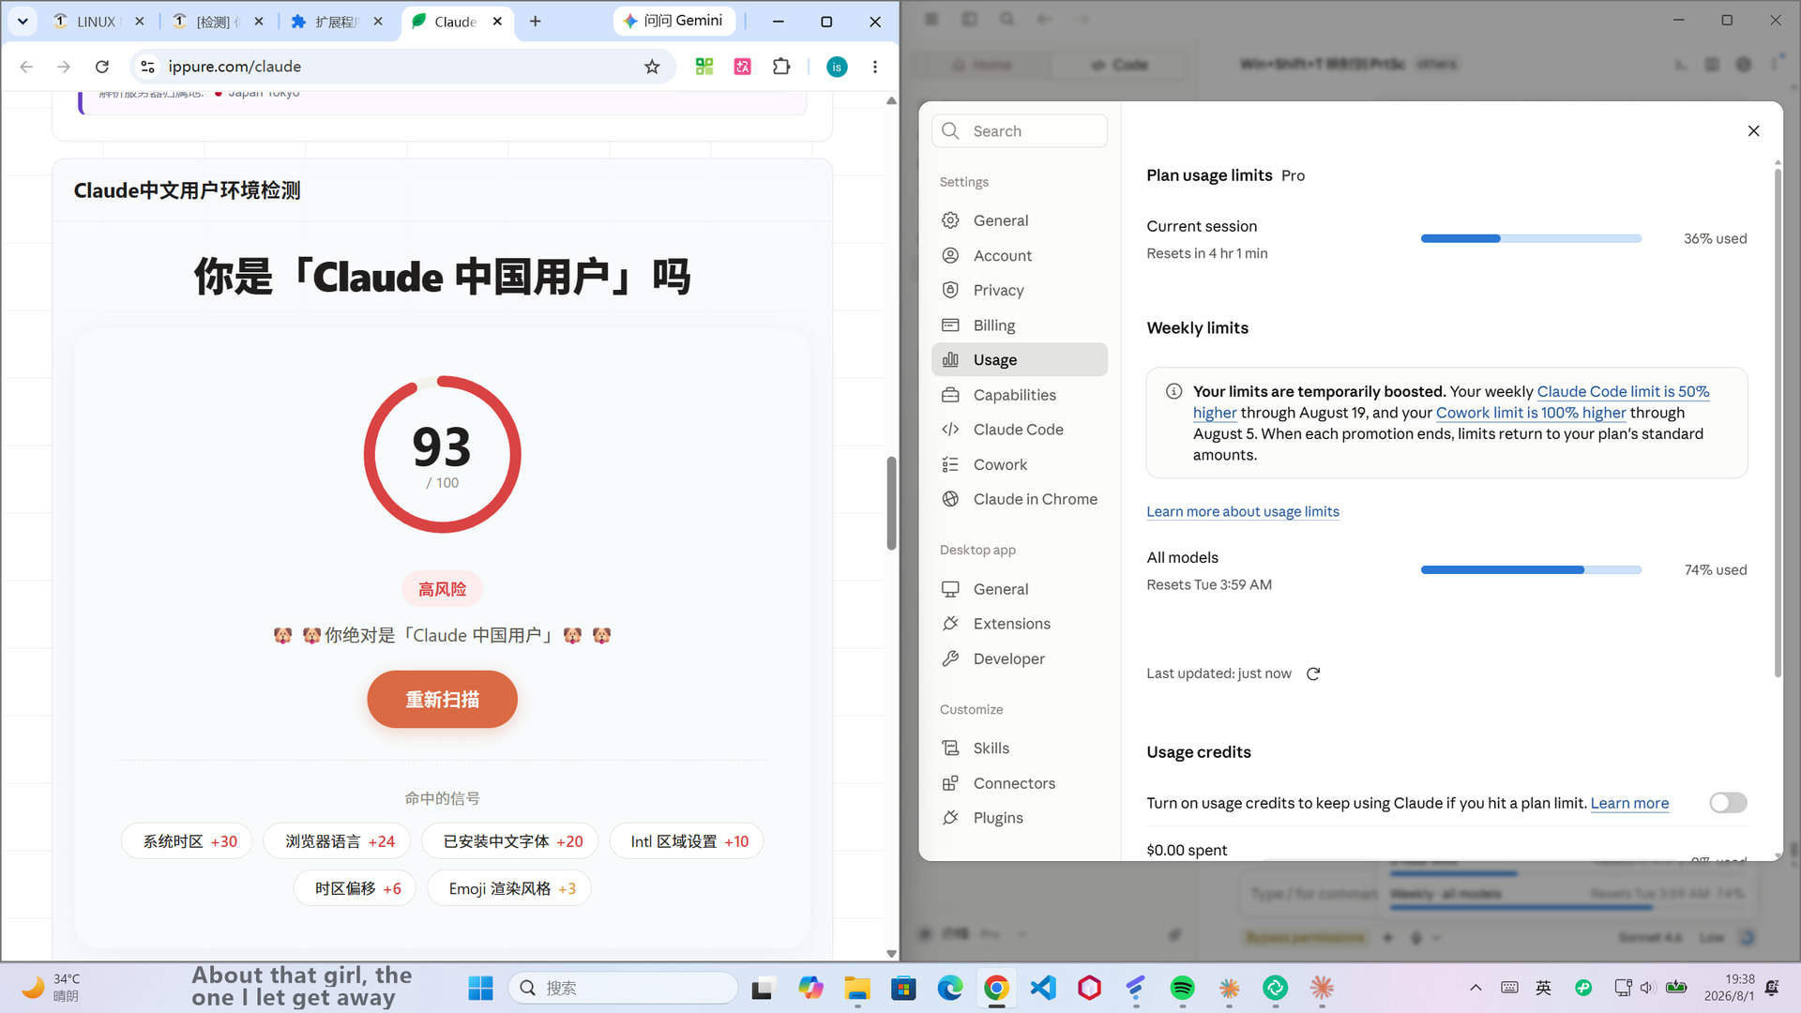Viewport: 1801px width, 1013px height.
Task: Follow the 'Claude Code limit is 50% higher' link
Action: point(1623,391)
